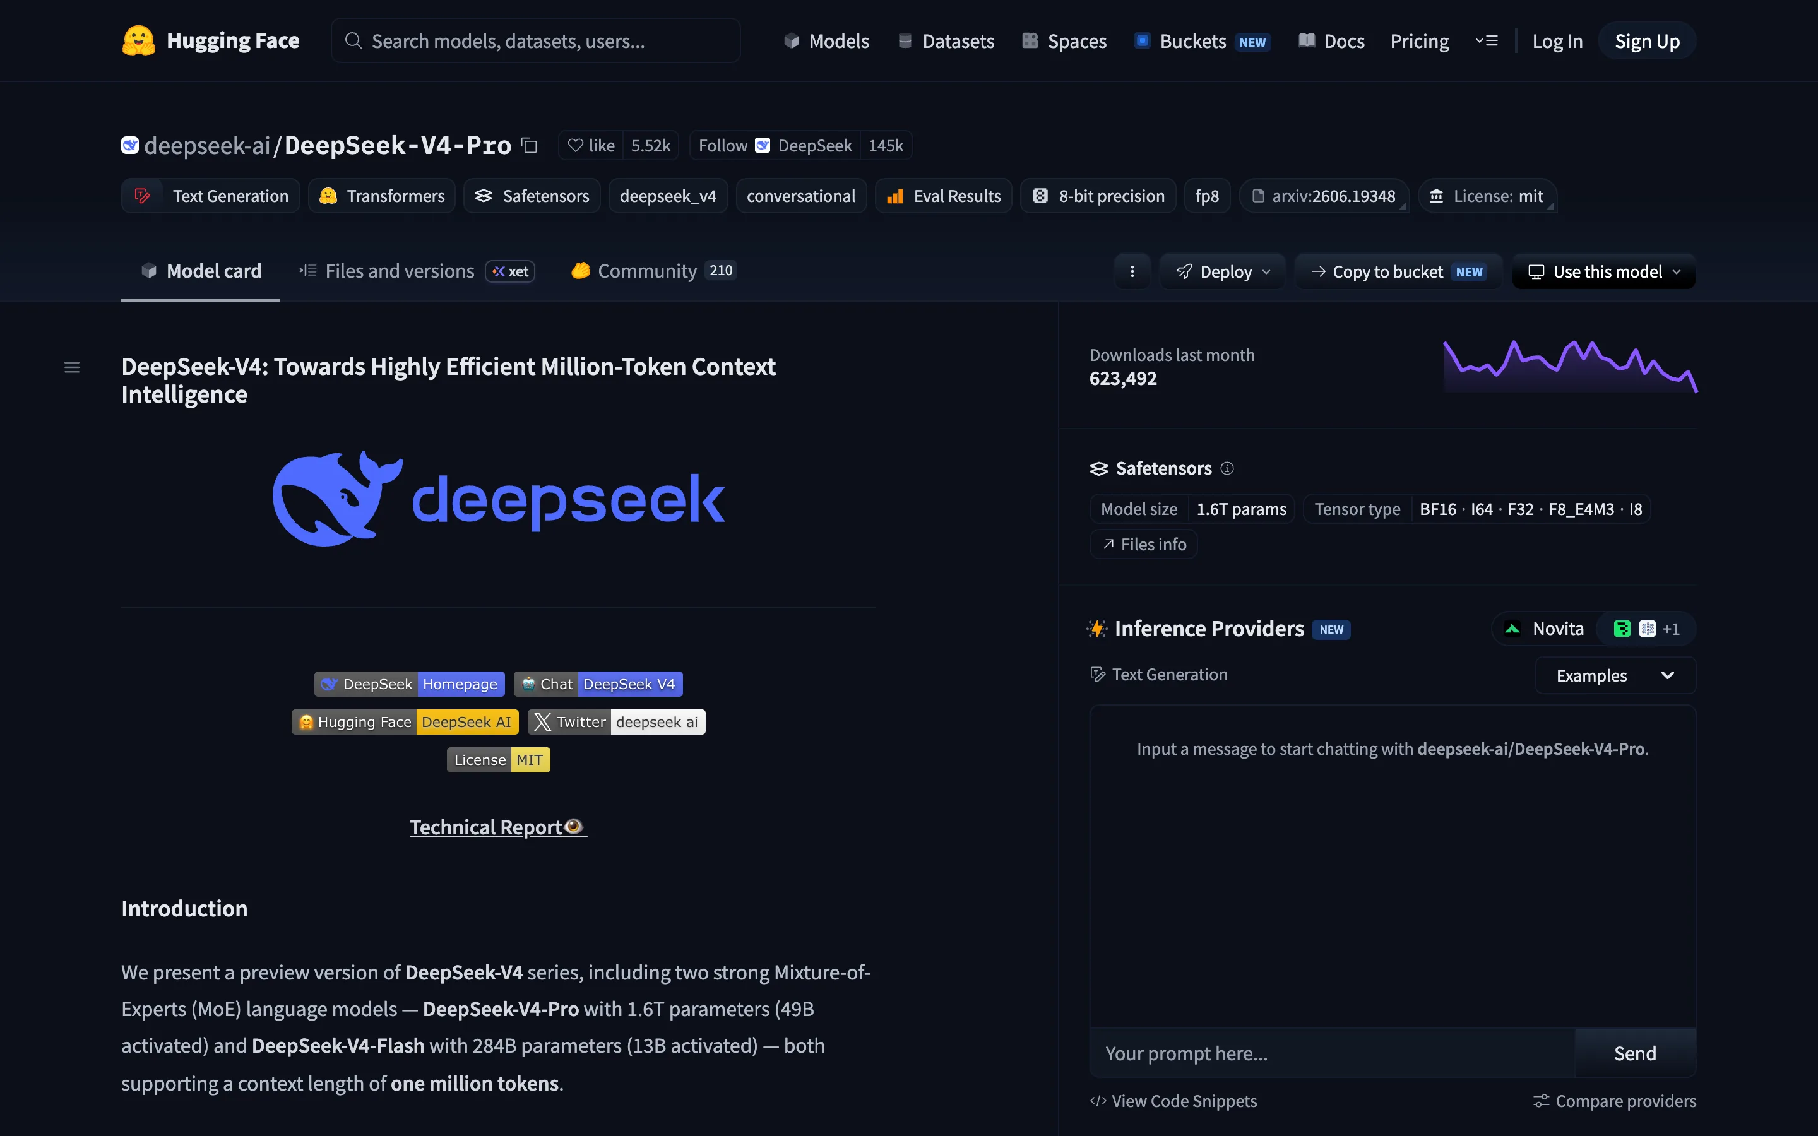Show the +1 more providers
Image resolution: width=1818 pixels, height=1136 pixels.
pos(1671,629)
